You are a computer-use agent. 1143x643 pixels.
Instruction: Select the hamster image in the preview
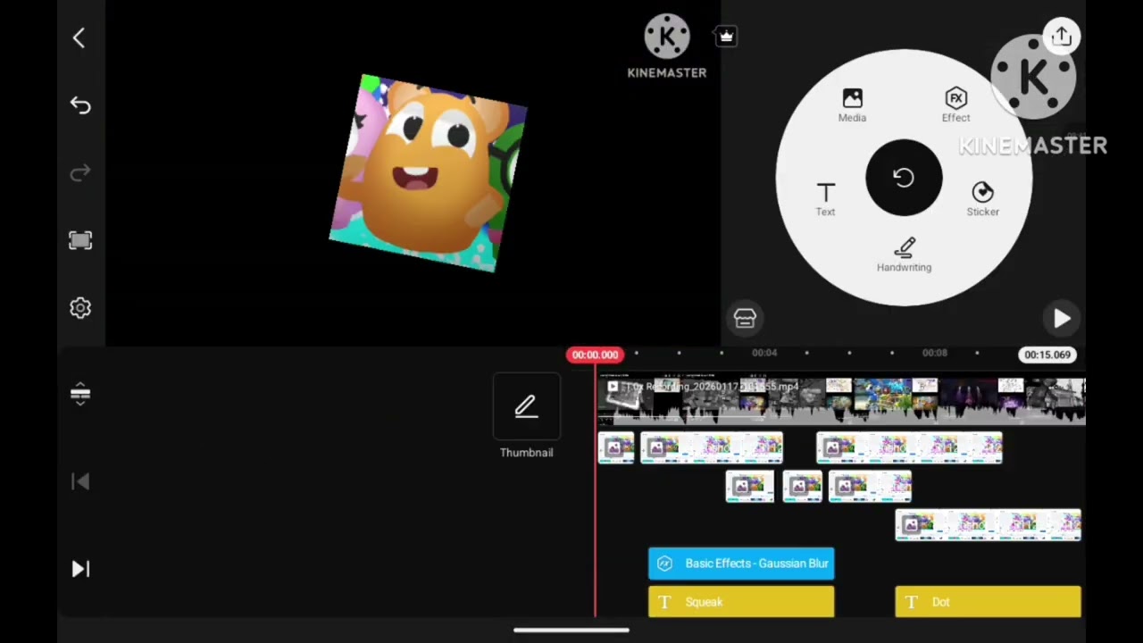pyautogui.click(x=429, y=173)
